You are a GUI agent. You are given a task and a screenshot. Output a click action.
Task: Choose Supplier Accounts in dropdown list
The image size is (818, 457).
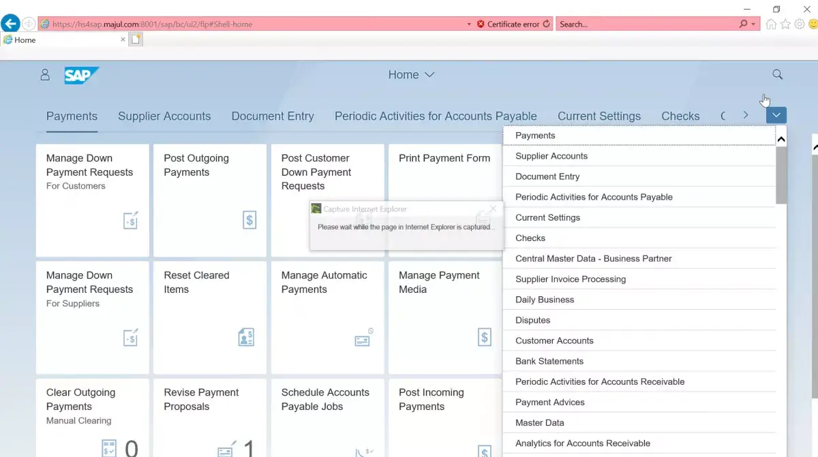coord(639,156)
